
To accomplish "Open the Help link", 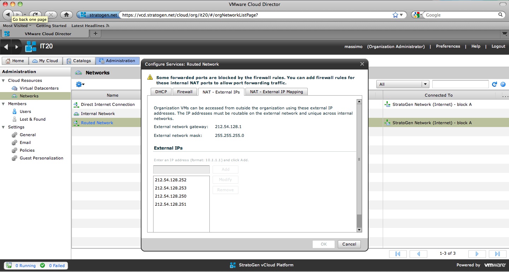I will point(476,46).
